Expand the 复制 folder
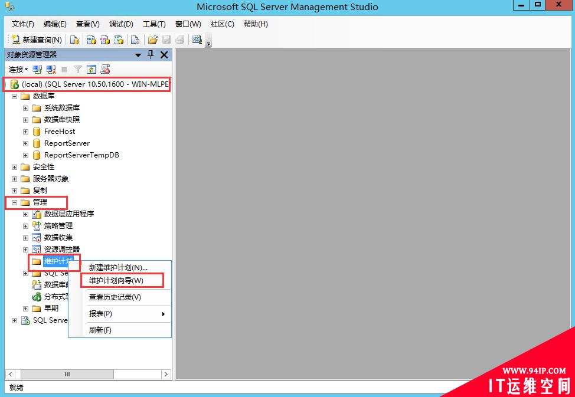The height and width of the screenshot is (397, 575). click(14, 191)
